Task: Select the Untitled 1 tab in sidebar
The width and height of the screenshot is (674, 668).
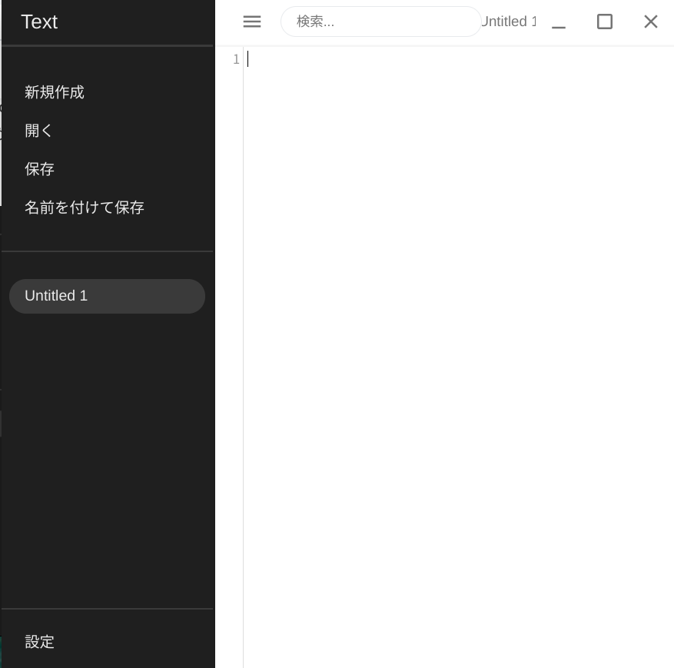Action: (x=107, y=296)
